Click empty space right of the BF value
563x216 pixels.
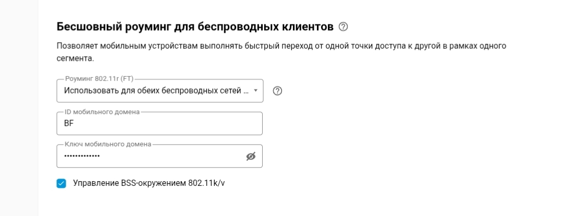point(182,124)
